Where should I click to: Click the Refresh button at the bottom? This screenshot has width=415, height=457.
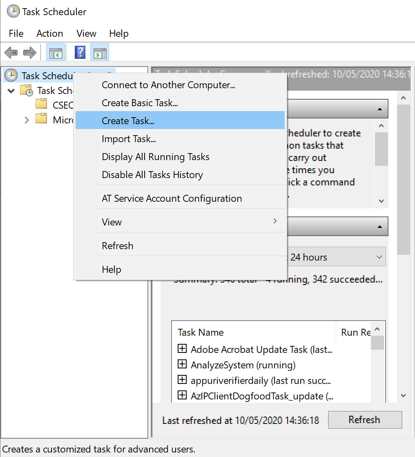click(364, 420)
